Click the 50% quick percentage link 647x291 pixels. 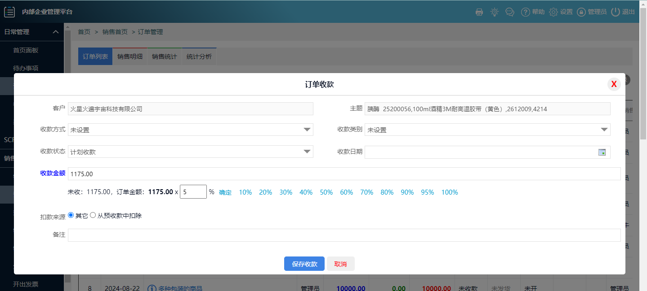(x=326, y=192)
